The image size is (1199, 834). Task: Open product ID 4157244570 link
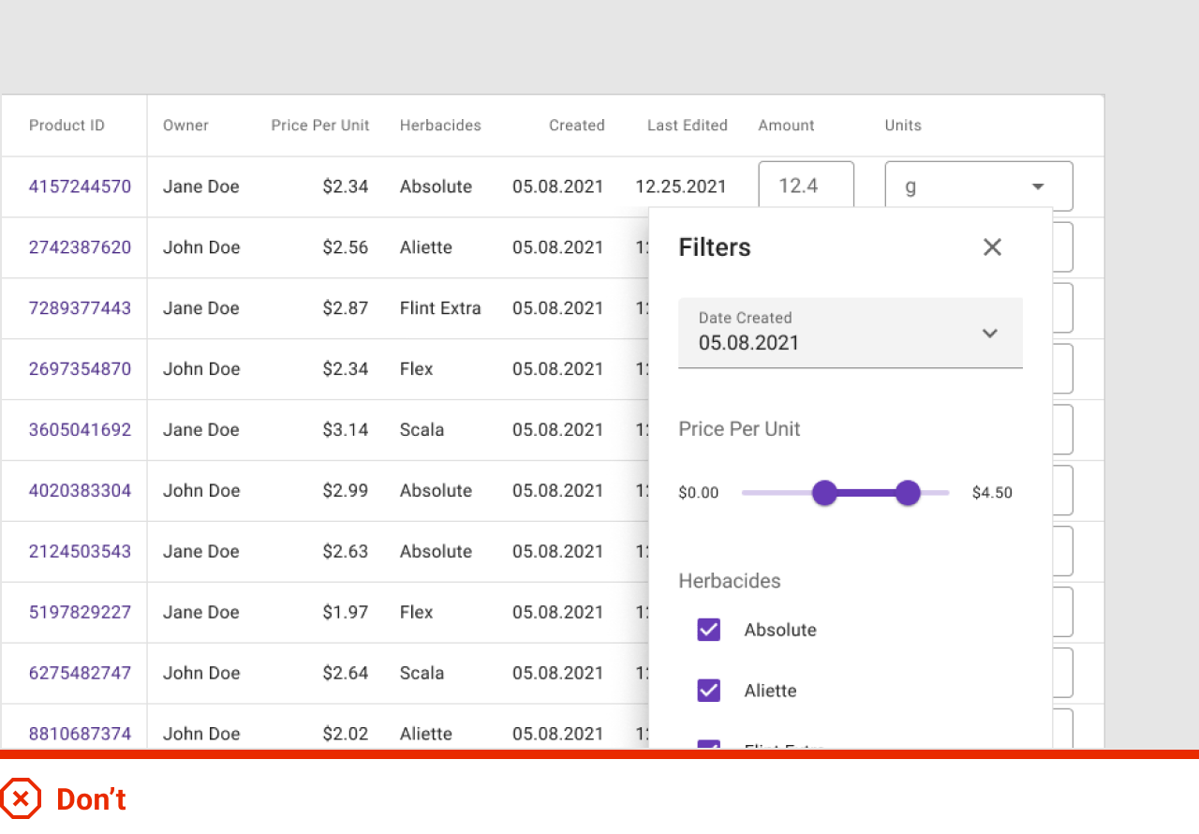tap(80, 186)
